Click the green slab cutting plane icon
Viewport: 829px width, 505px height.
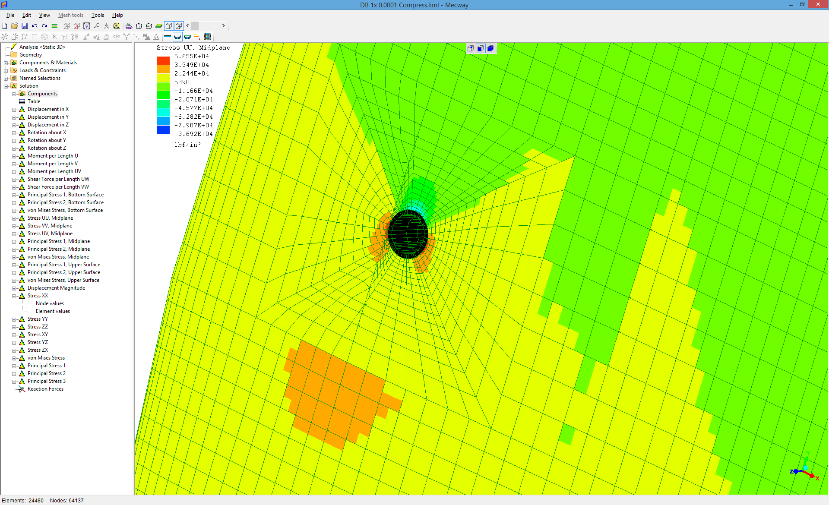tap(159, 26)
